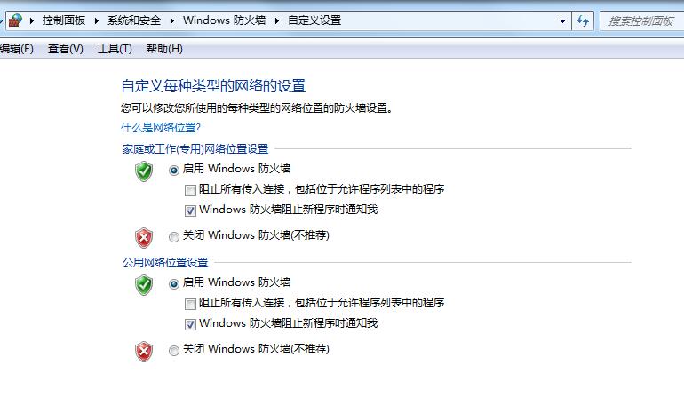The image size is (684, 405).
Task: Uncheck 防火墙阻止新程序时通知我 under home or work network
Action: pos(190,210)
